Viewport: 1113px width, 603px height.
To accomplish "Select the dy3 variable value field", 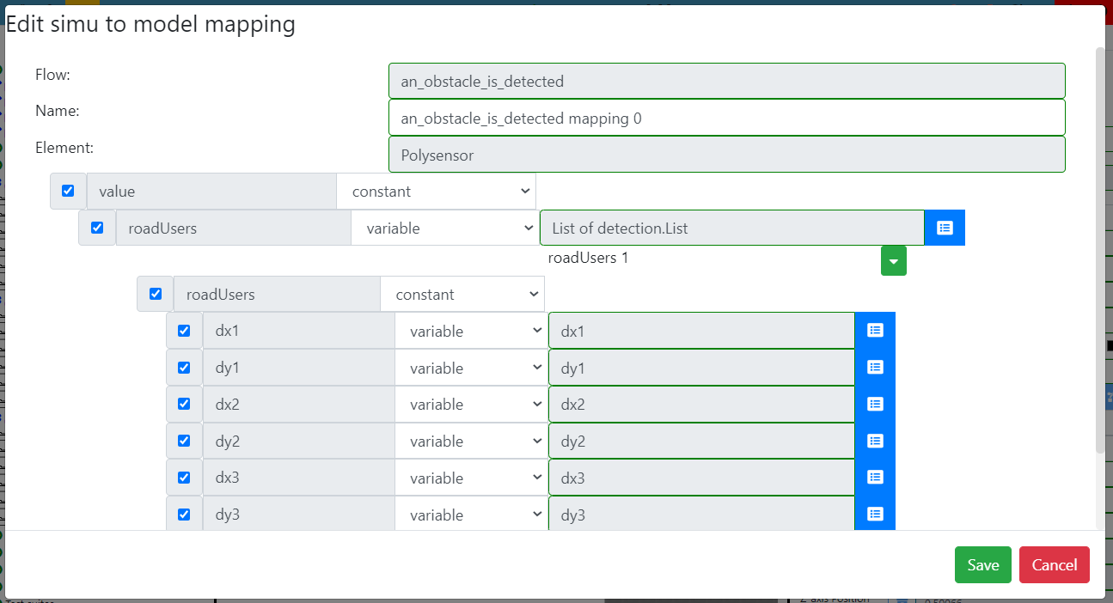I will tap(701, 515).
